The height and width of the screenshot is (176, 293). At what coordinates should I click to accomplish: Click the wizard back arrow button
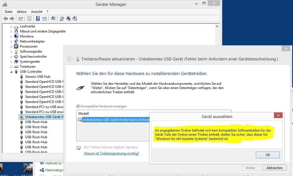(70, 59)
